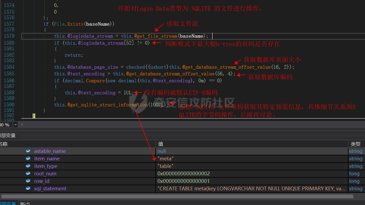The image size is (365, 205).
Task: Select the CREATE TABLE meta value cell
Action: 251,188
